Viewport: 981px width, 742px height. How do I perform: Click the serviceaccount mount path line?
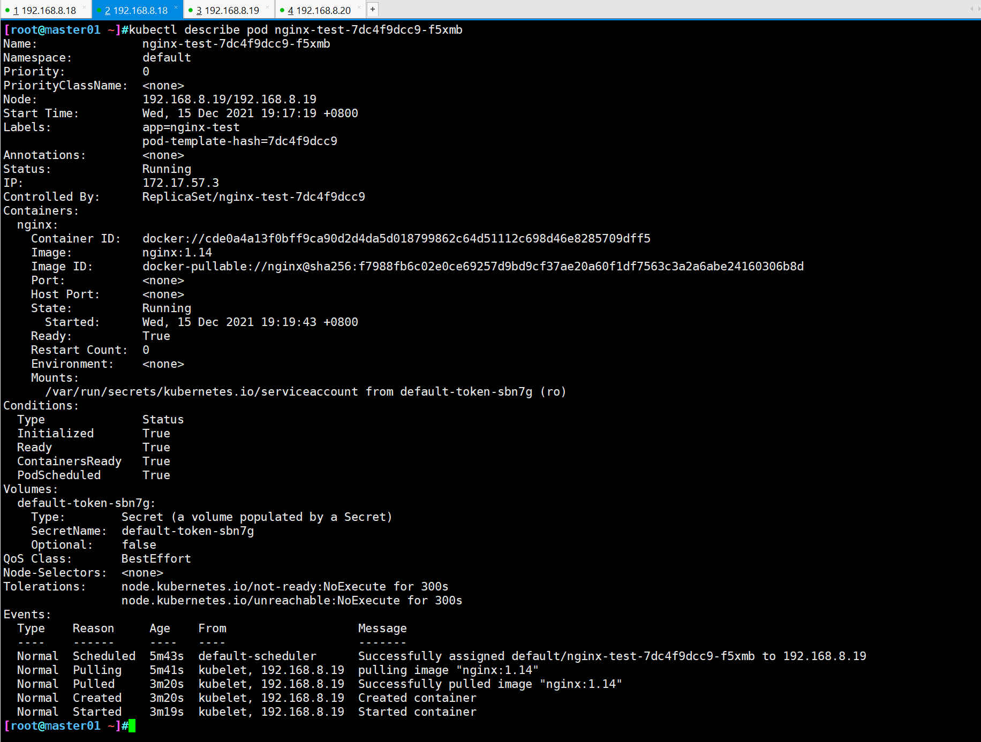pyautogui.click(x=306, y=392)
